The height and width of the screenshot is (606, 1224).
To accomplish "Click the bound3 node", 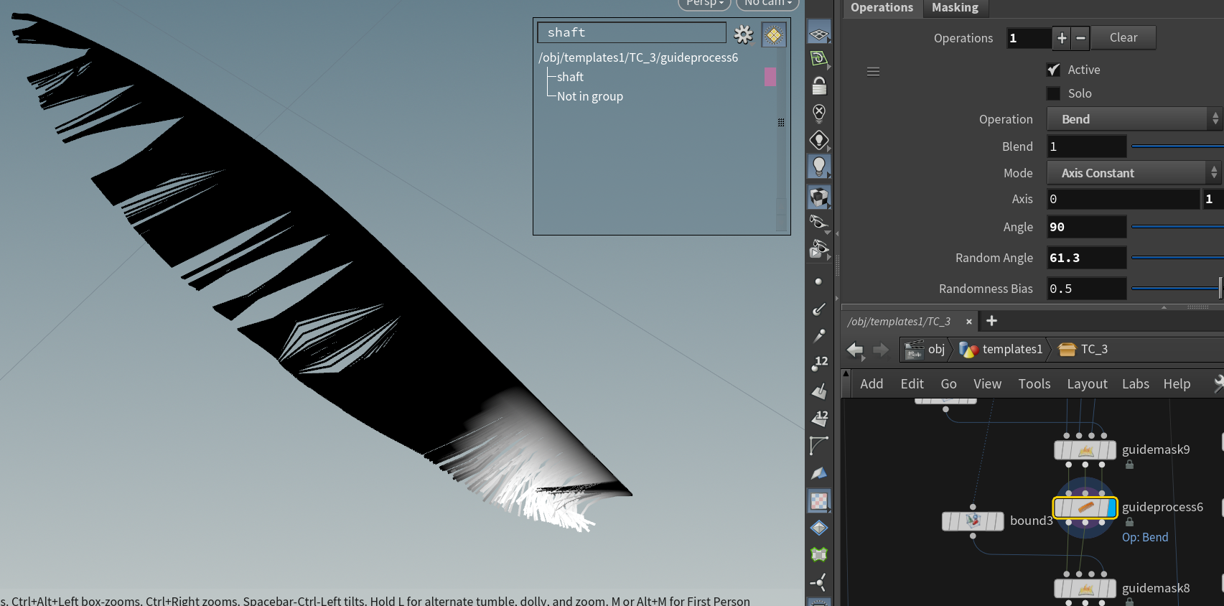I will coord(973,521).
